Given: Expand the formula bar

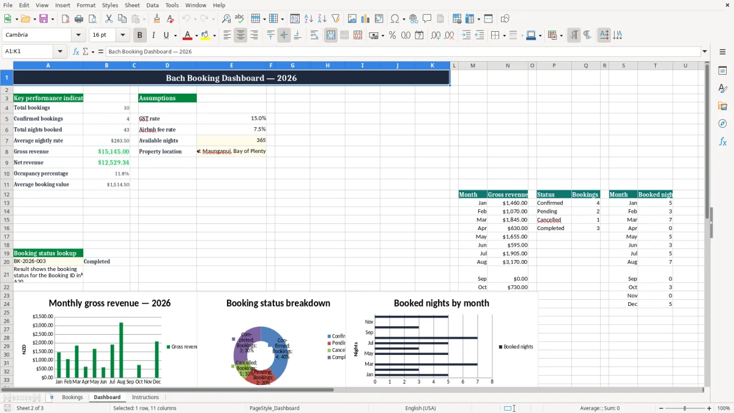Looking at the screenshot, I should [x=705, y=51].
